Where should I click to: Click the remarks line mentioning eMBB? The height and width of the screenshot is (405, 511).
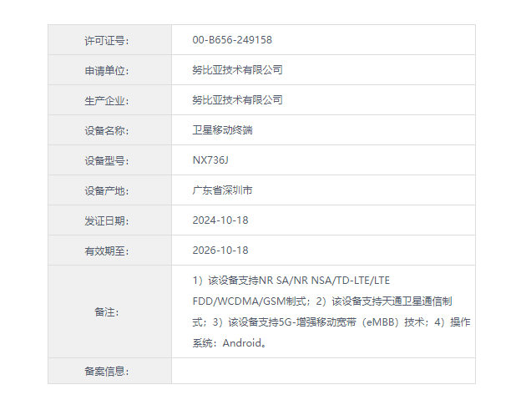(x=331, y=322)
